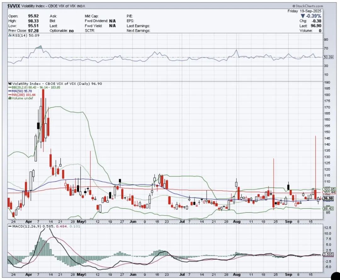Click the 0.585 tag on the MACD axis
340x280 pixels.
click(328, 255)
